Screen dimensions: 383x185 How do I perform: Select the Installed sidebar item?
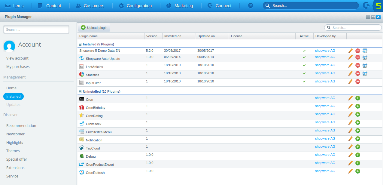pos(14,97)
